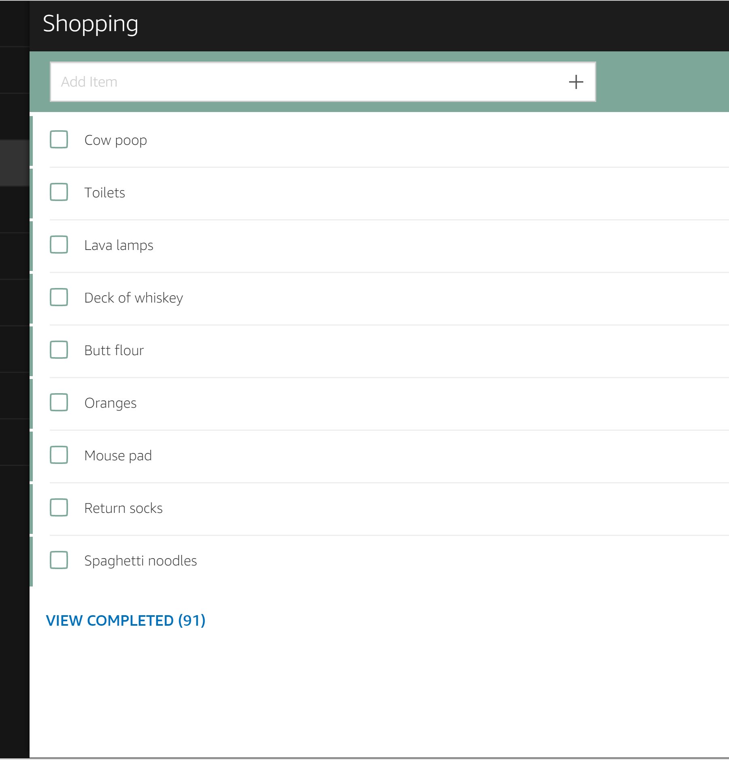This screenshot has width=729, height=760.
Task: Check off Spaghetti noodles
Action: pyautogui.click(x=59, y=560)
